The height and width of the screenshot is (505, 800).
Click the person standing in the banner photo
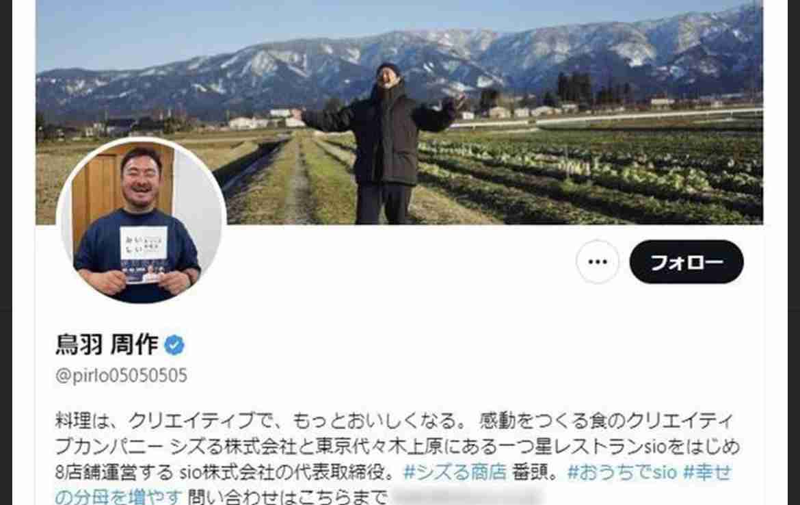pos(386,144)
